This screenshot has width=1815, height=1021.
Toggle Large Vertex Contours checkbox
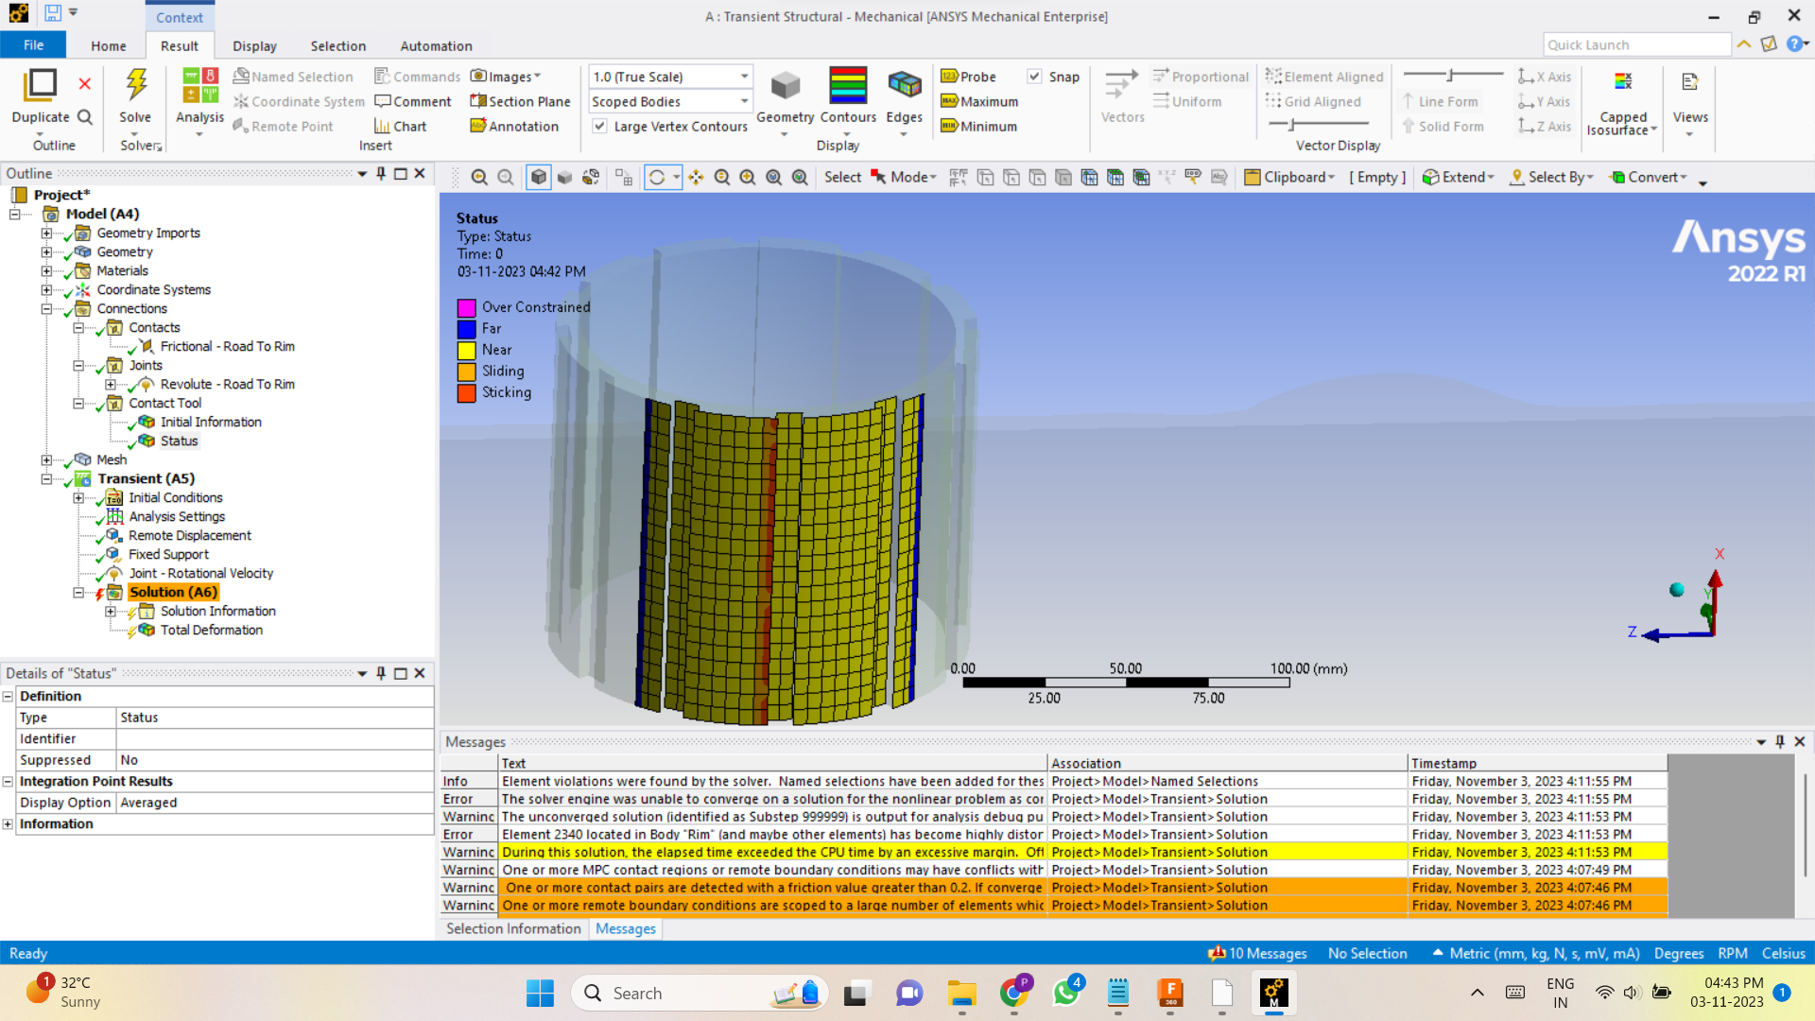[x=599, y=126]
